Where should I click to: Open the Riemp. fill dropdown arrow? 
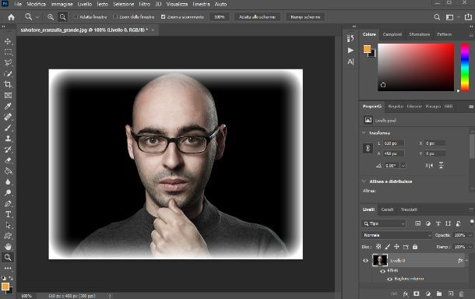pyautogui.click(x=470, y=247)
